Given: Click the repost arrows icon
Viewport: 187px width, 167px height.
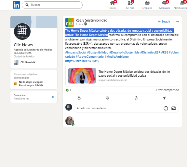Looking at the screenshot, I should click(x=136, y=98).
